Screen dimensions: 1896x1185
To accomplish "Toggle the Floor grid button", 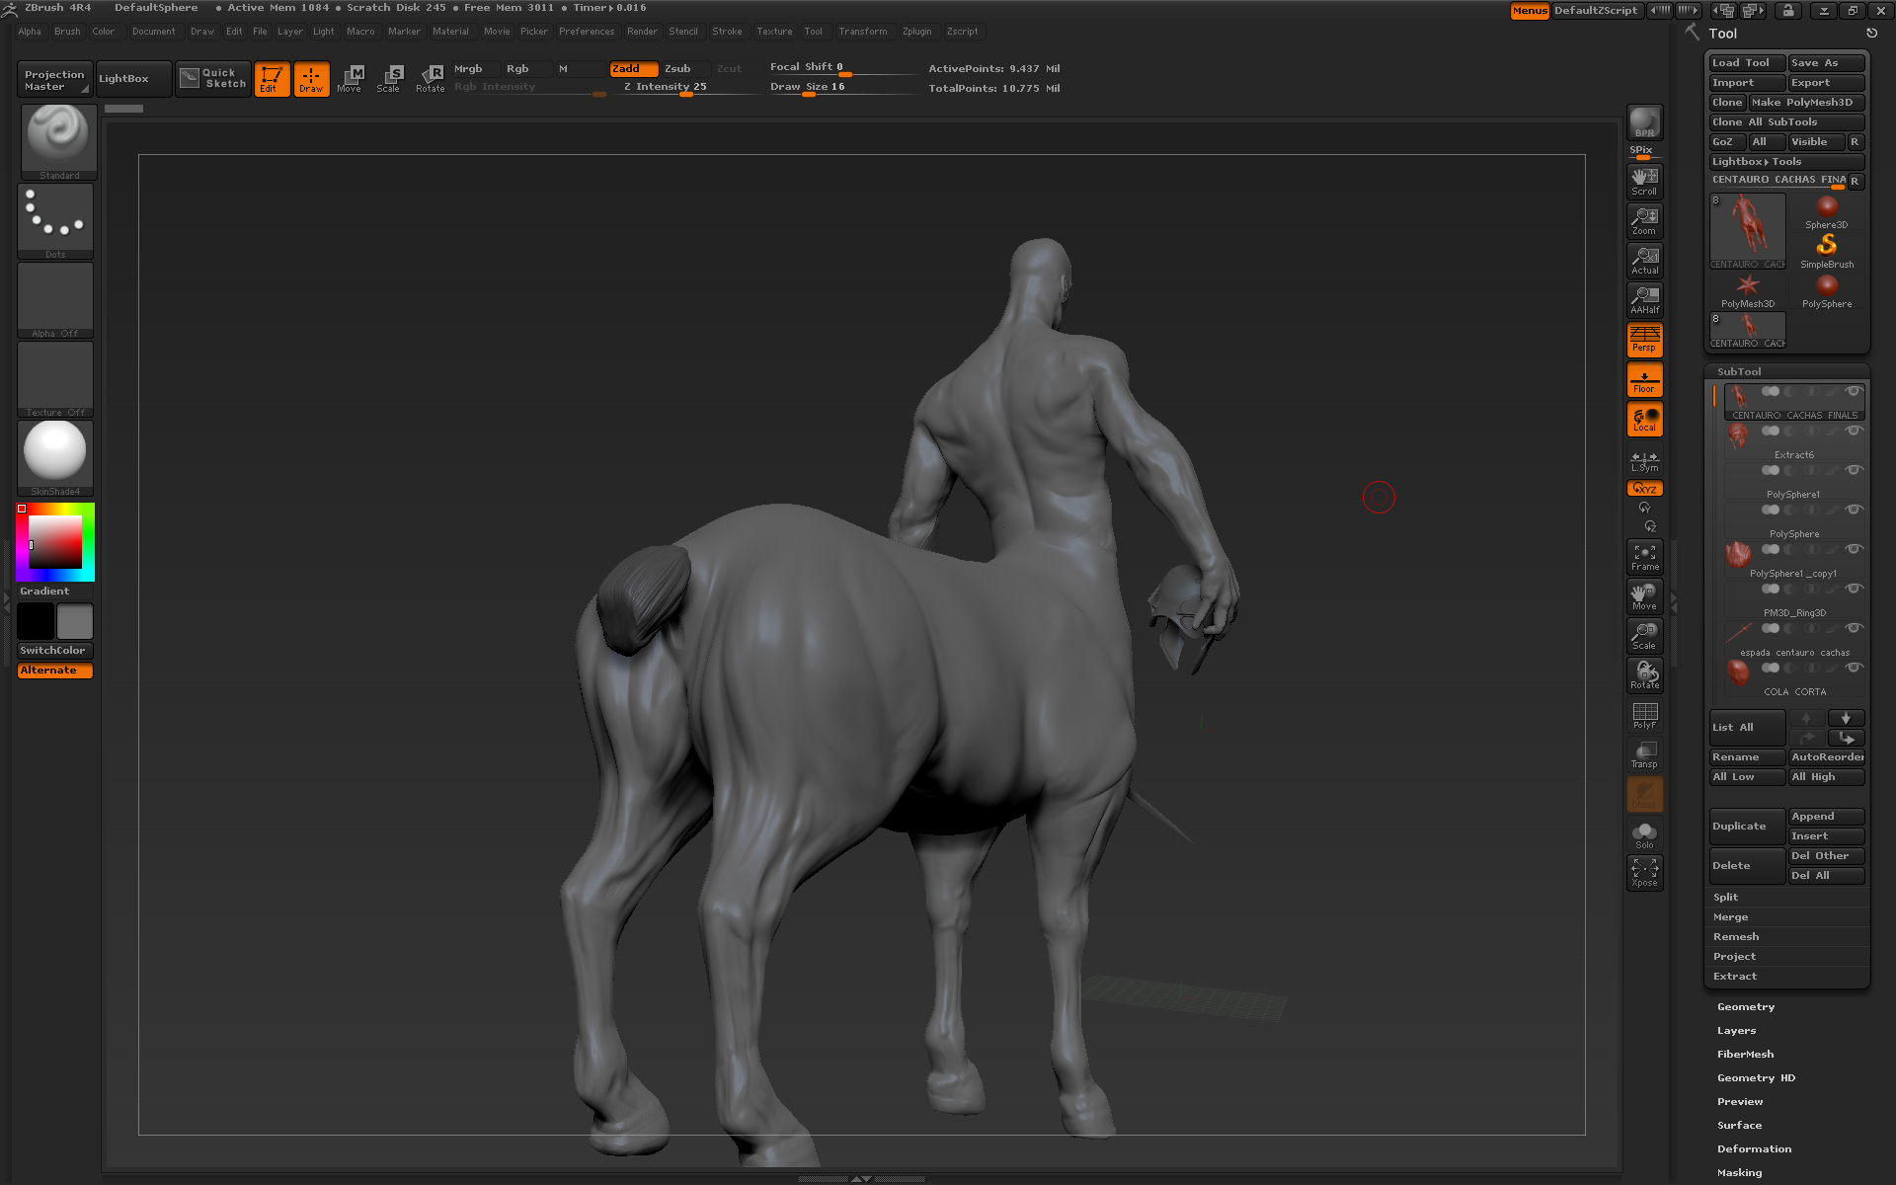I will 1644,380.
